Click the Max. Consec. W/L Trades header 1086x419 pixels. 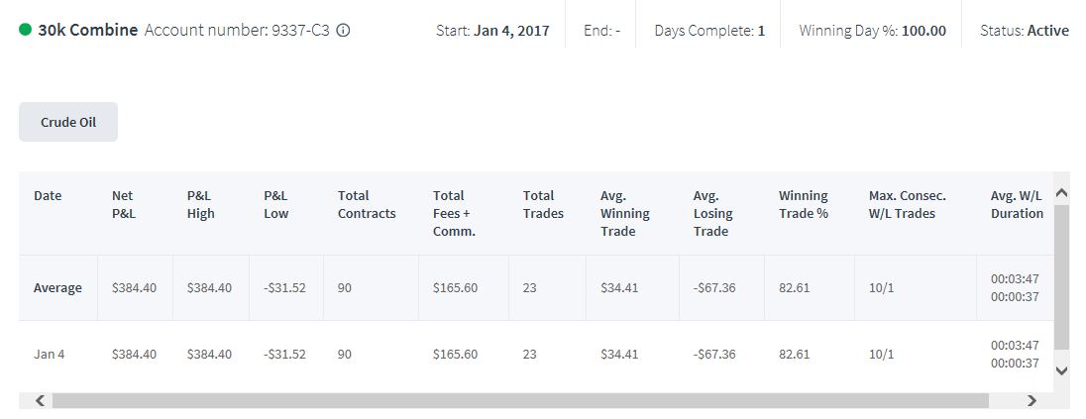(x=908, y=204)
